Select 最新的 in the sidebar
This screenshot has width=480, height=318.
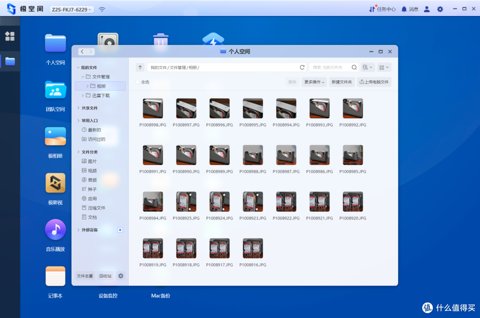click(x=91, y=130)
